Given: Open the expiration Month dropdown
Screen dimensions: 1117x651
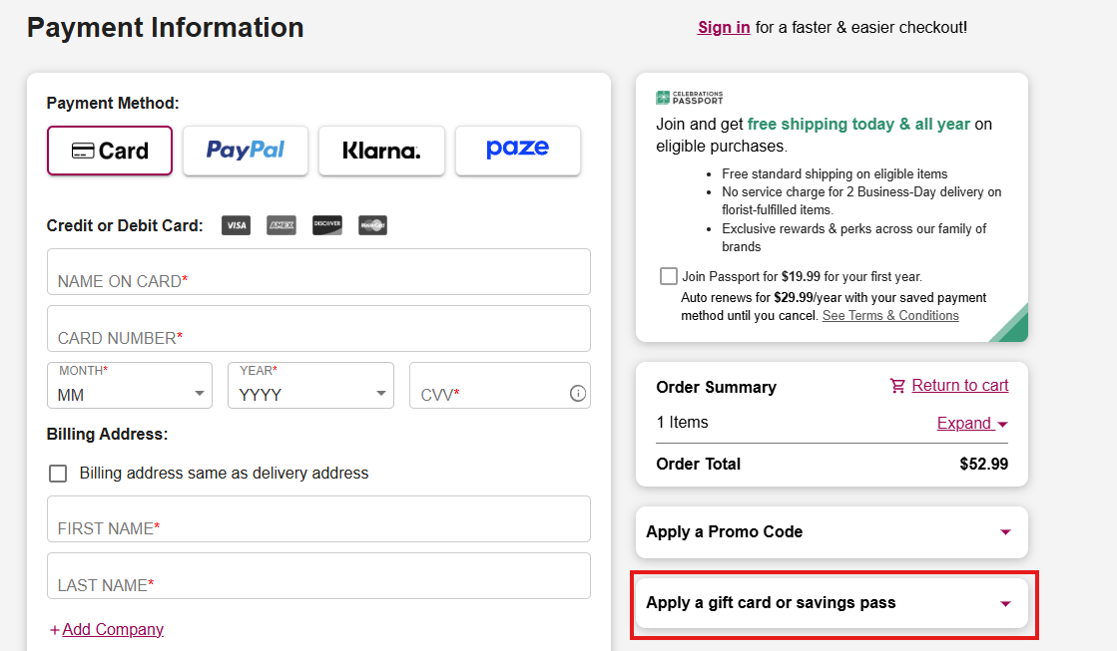Looking at the screenshot, I should point(130,386).
